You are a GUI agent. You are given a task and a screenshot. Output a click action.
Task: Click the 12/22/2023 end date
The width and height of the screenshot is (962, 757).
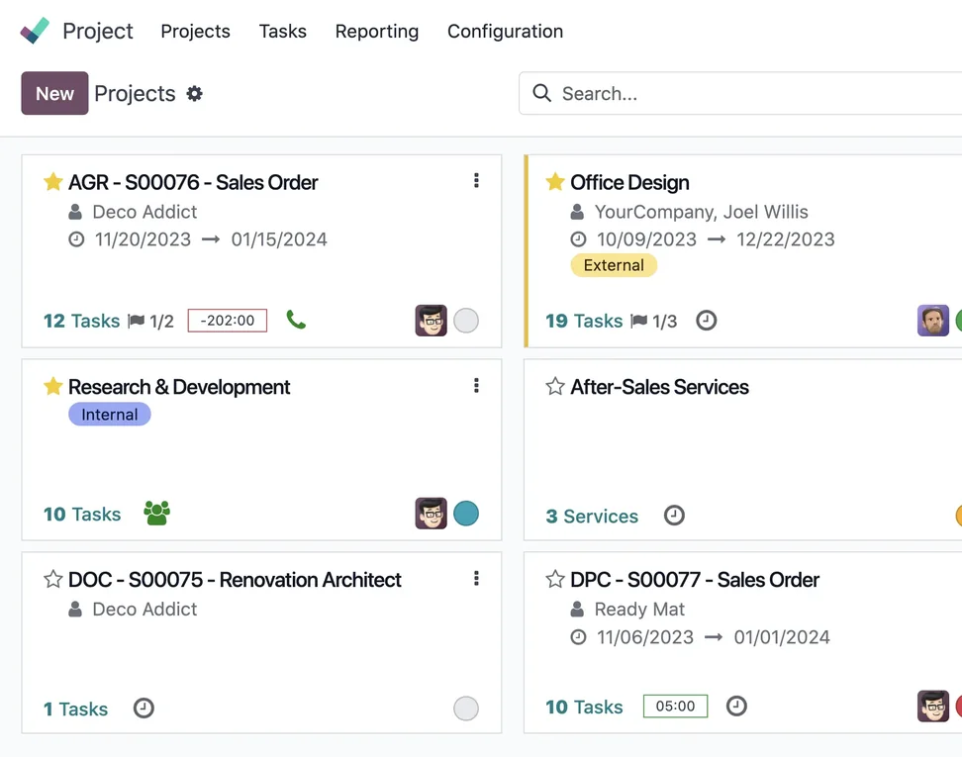[785, 239]
